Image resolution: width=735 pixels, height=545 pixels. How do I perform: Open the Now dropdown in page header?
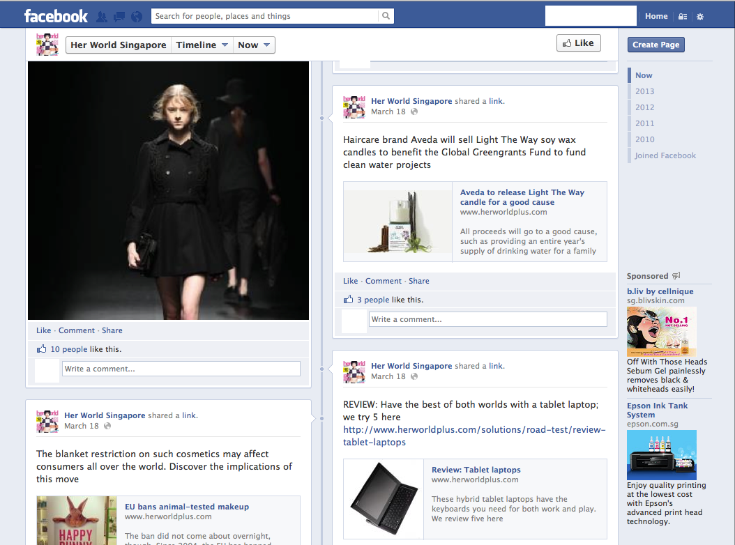254,45
